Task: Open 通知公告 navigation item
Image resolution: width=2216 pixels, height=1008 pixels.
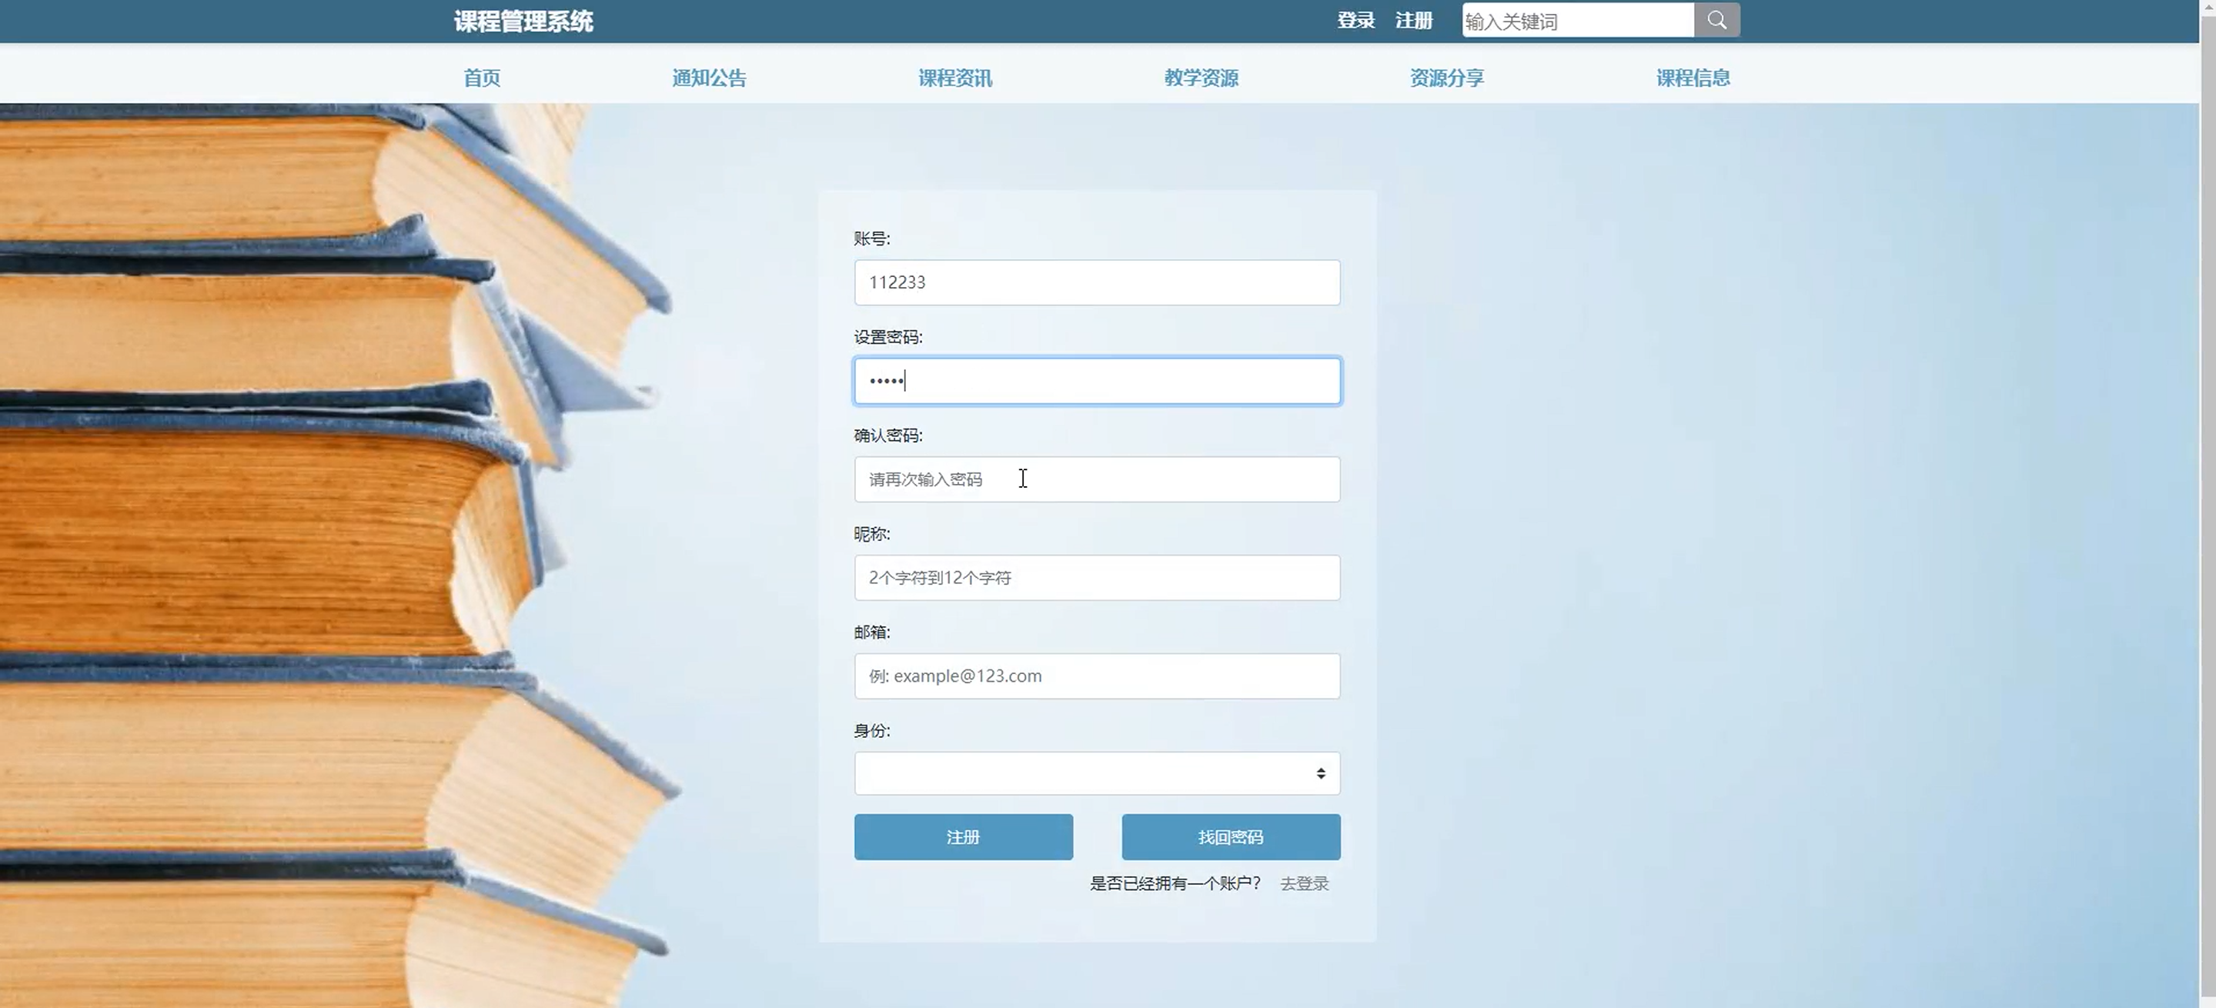Action: coord(709,78)
